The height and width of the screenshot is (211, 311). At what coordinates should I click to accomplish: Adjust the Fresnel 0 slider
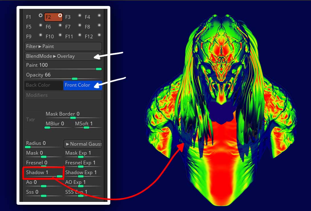tap(43, 164)
